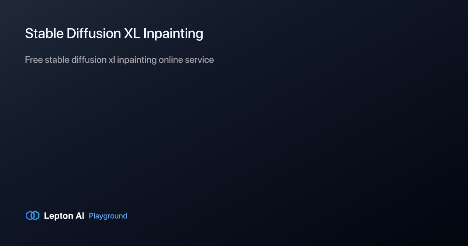The height and width of the screenshot is (246, 468).
Task: Click the Lepton AI interlocking hexagon logo
Action: coord(33,216)
